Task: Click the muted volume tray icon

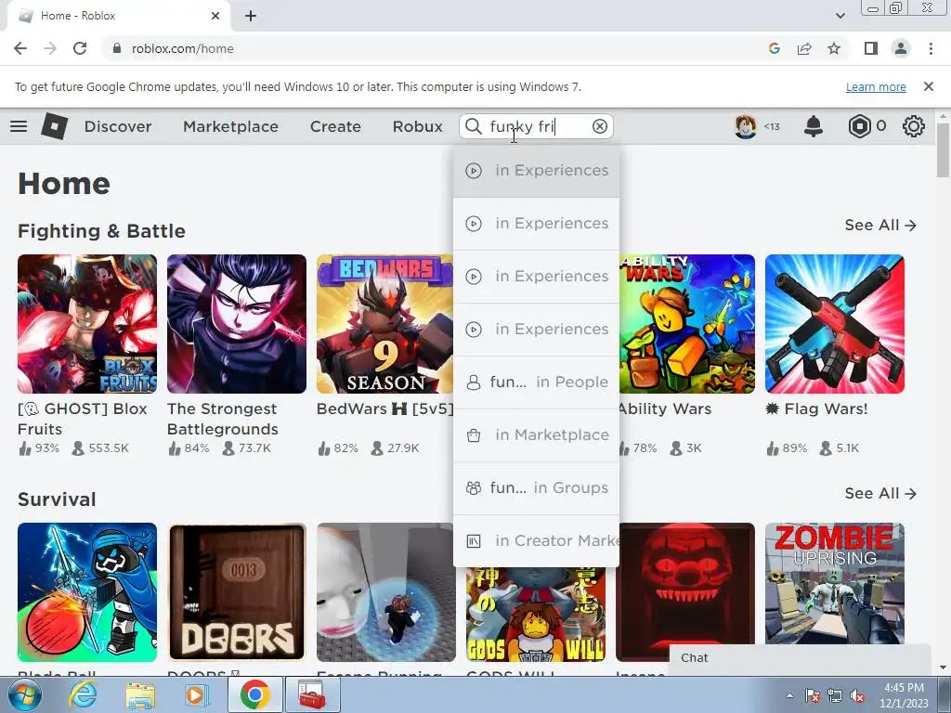Action: click(x=857, y=696)
